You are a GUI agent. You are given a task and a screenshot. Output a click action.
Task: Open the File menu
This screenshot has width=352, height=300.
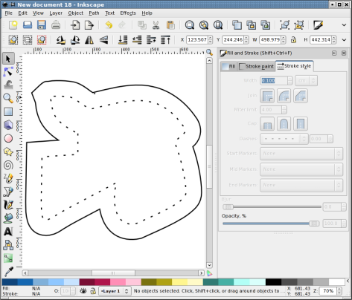(9, 13)
